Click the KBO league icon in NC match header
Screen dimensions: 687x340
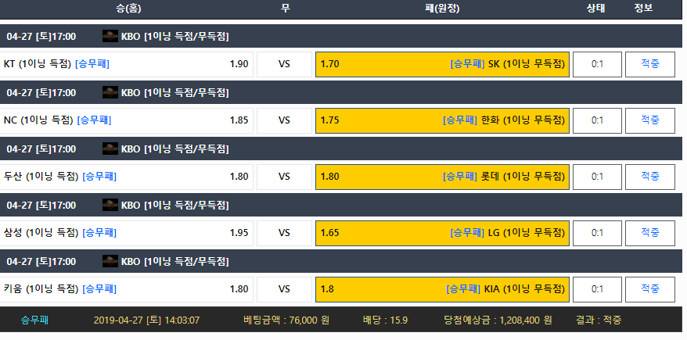(110, 92)
